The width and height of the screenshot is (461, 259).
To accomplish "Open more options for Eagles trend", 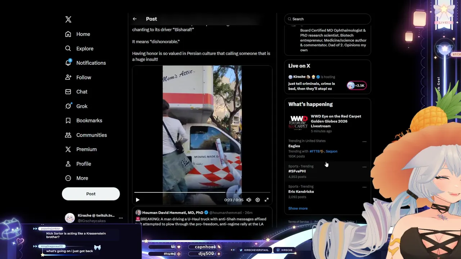I will coord(364,142).
